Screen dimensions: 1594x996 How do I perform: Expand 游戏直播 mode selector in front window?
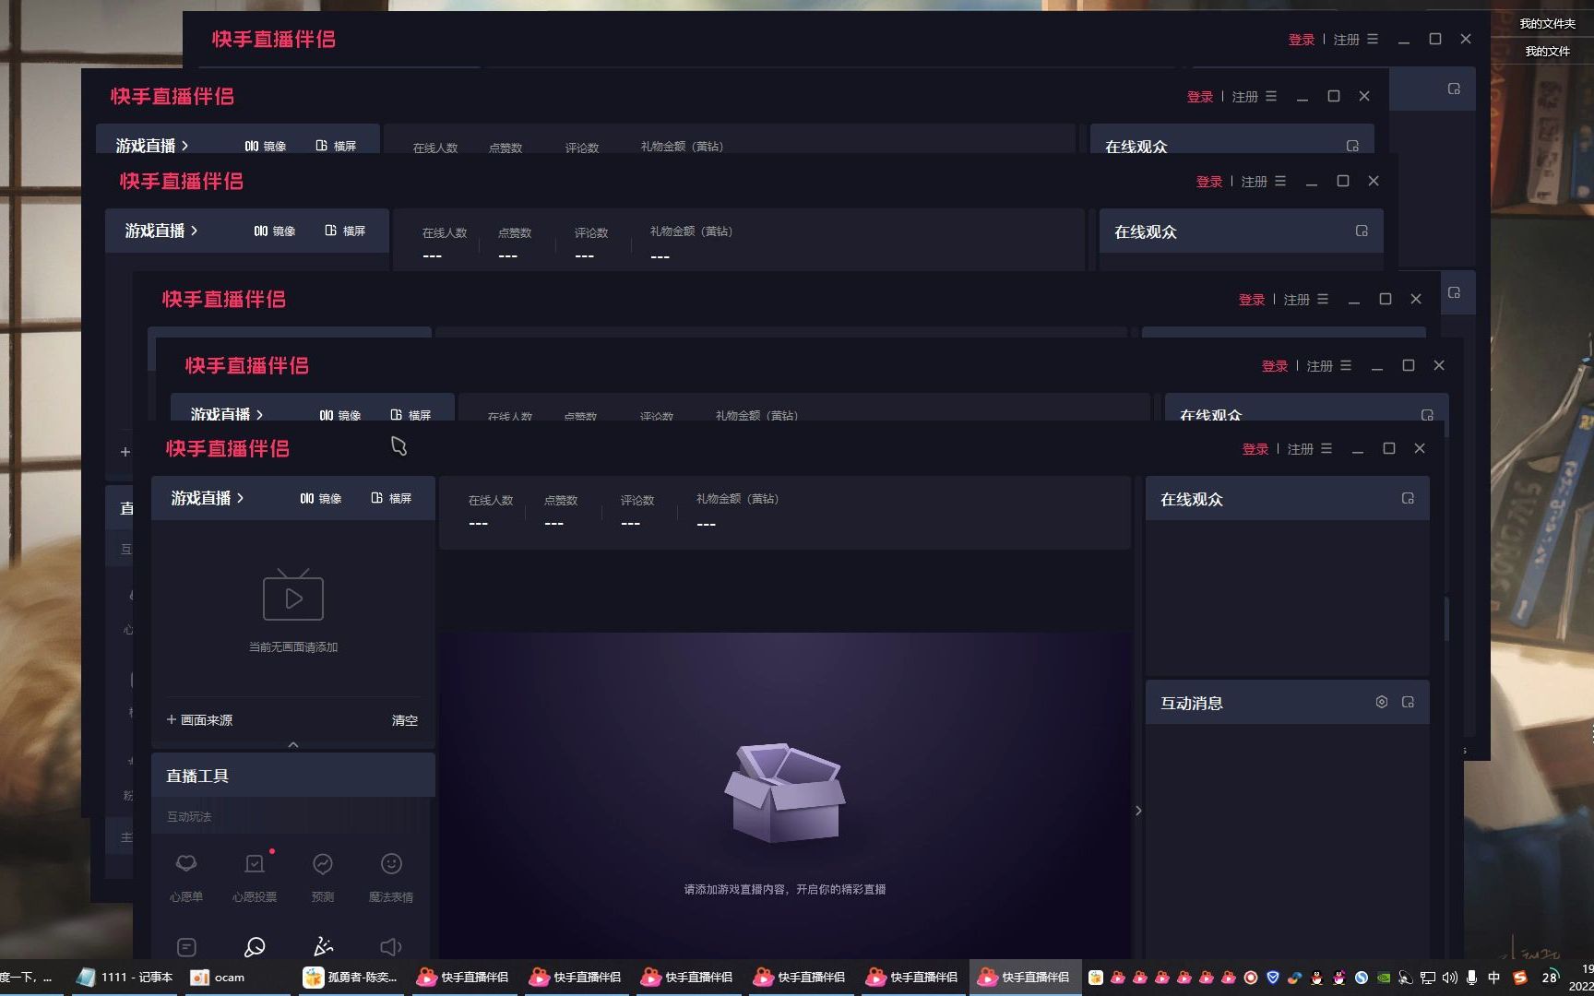[x=208, y=498]
